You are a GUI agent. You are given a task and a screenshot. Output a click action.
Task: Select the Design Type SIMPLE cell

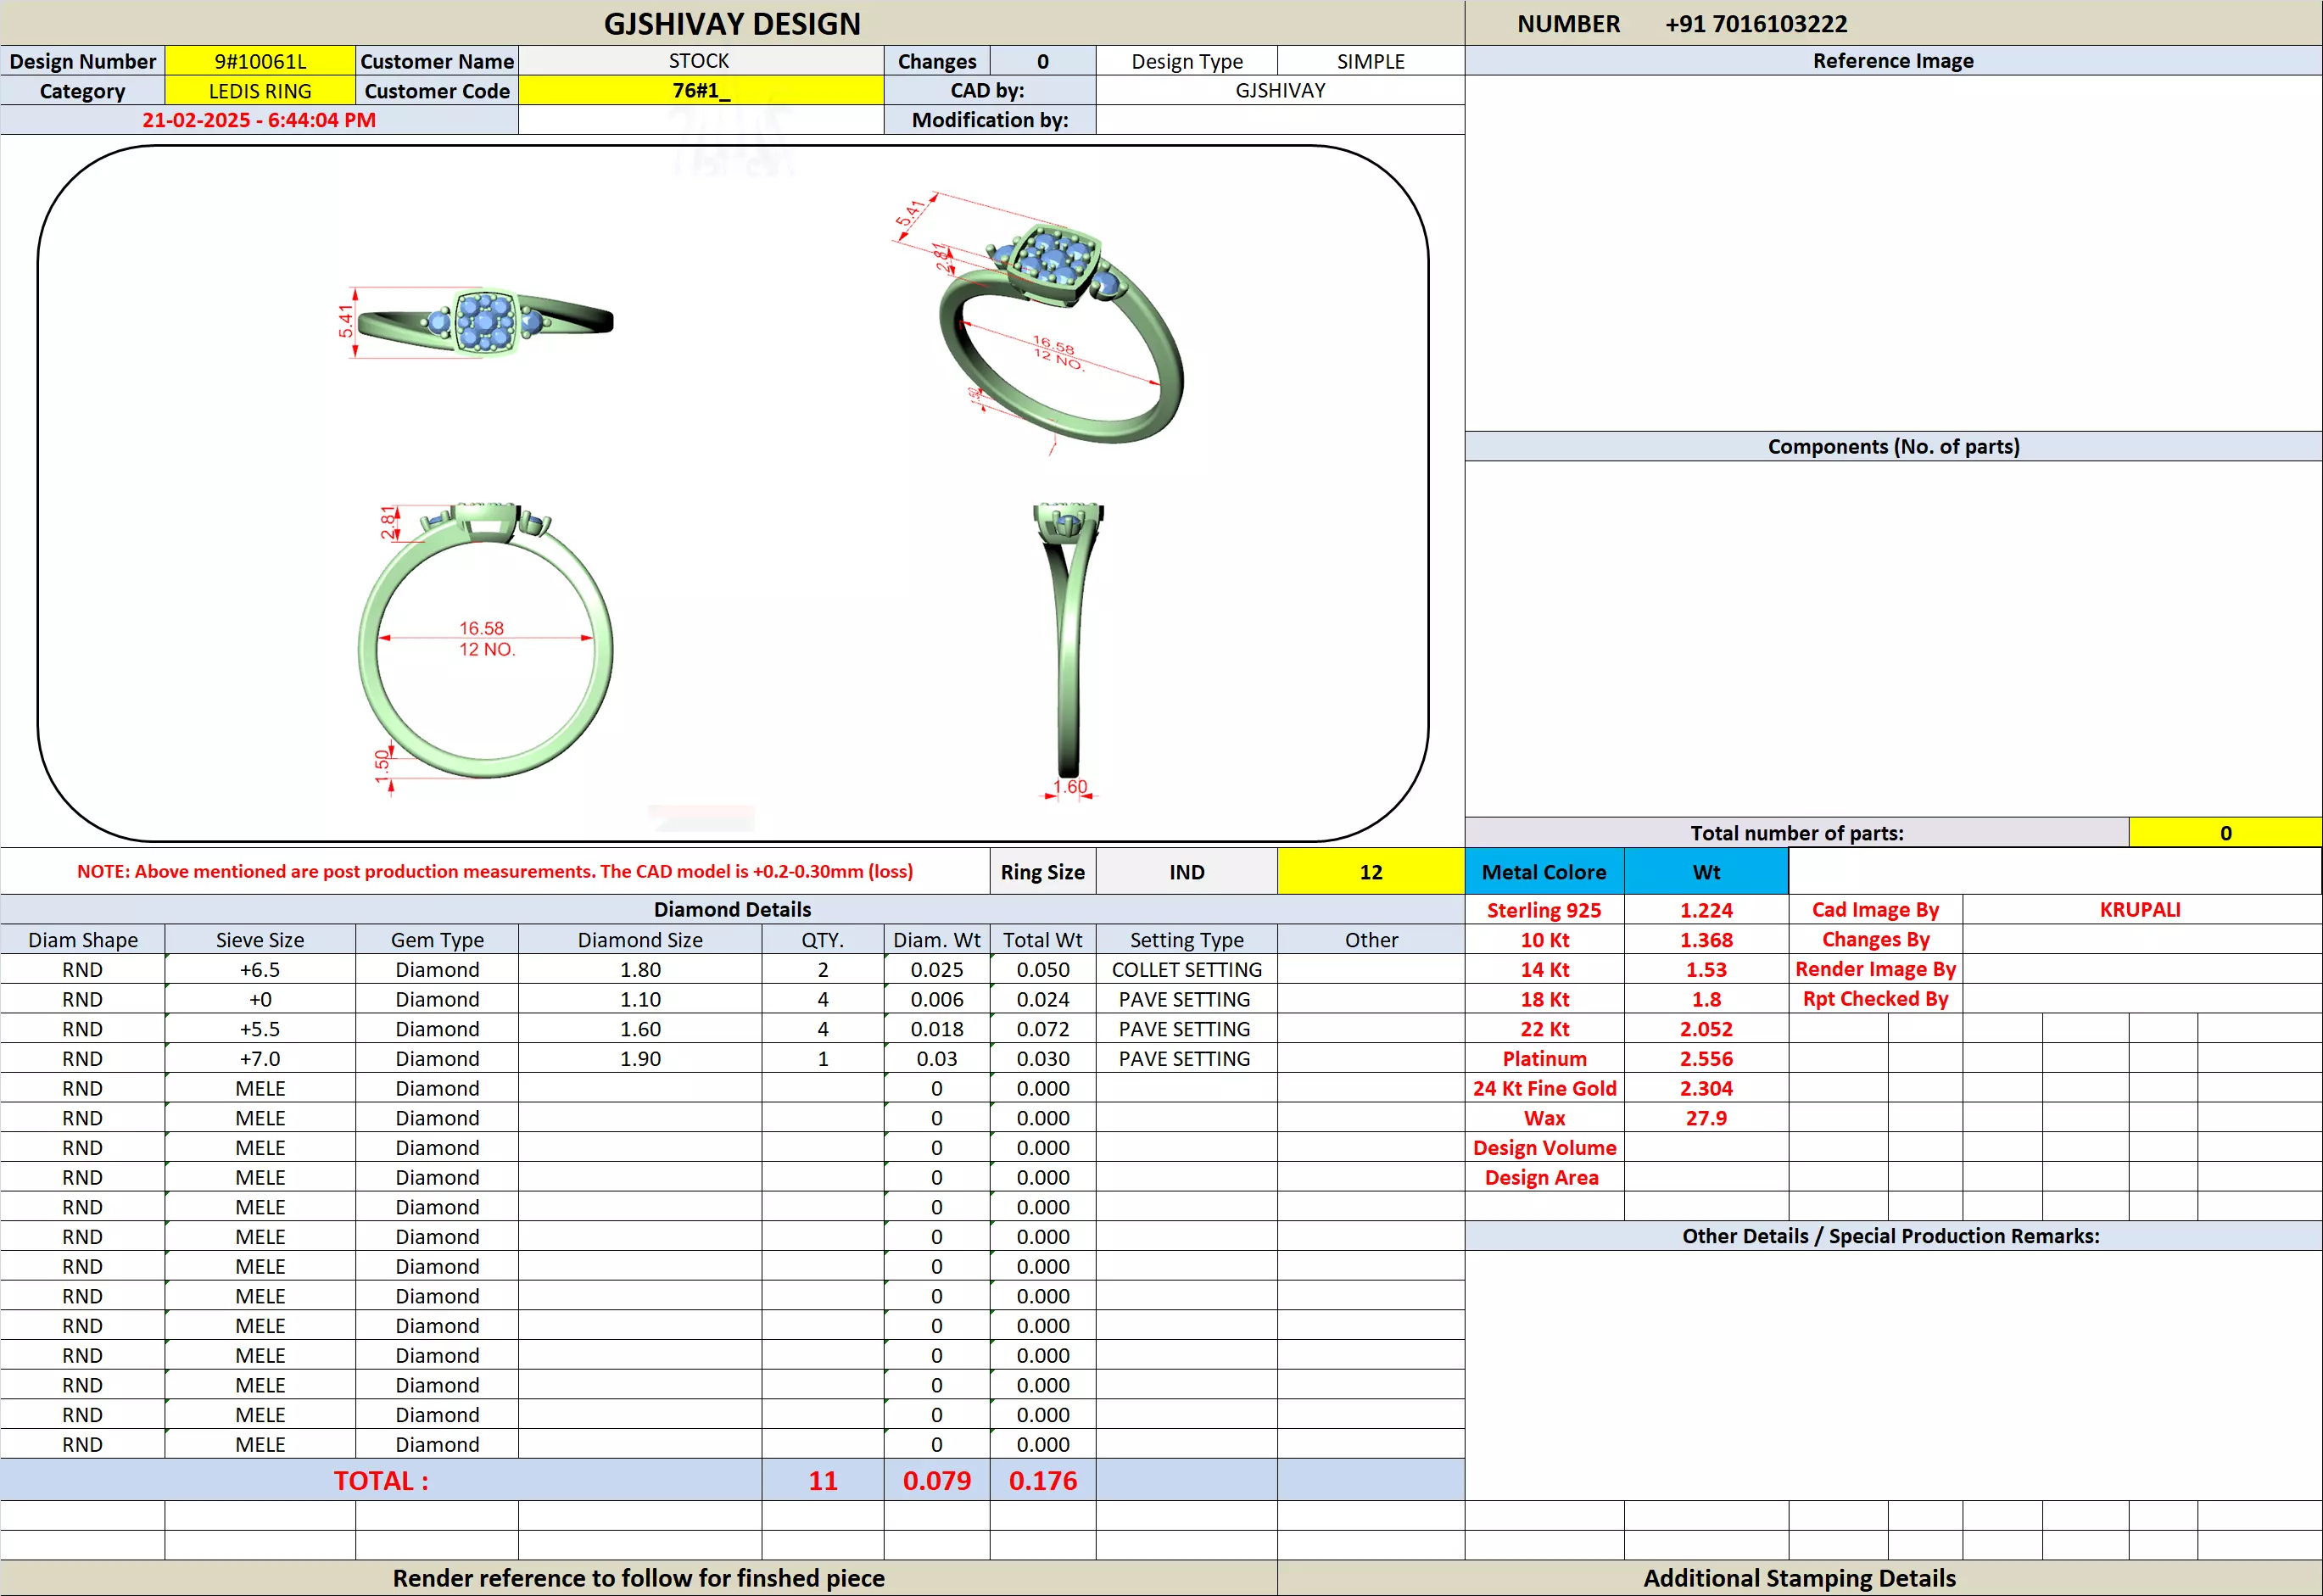(1370, 61)
